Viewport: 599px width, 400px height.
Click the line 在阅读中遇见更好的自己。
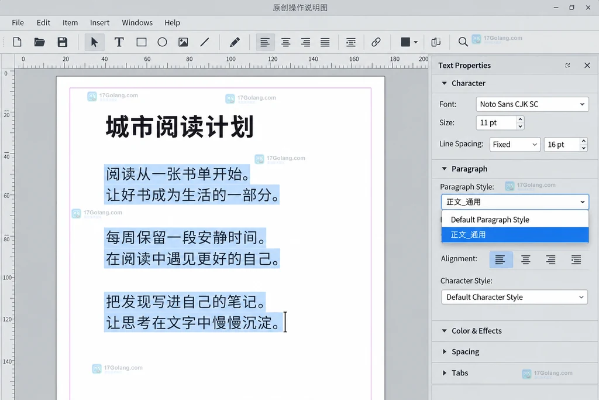(x=192, y=259)
